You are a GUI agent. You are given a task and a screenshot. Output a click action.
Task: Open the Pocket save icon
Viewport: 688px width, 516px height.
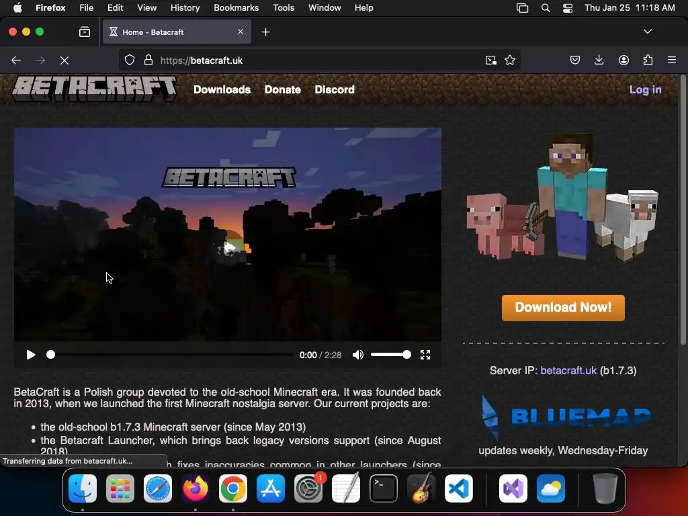(575, 60)
